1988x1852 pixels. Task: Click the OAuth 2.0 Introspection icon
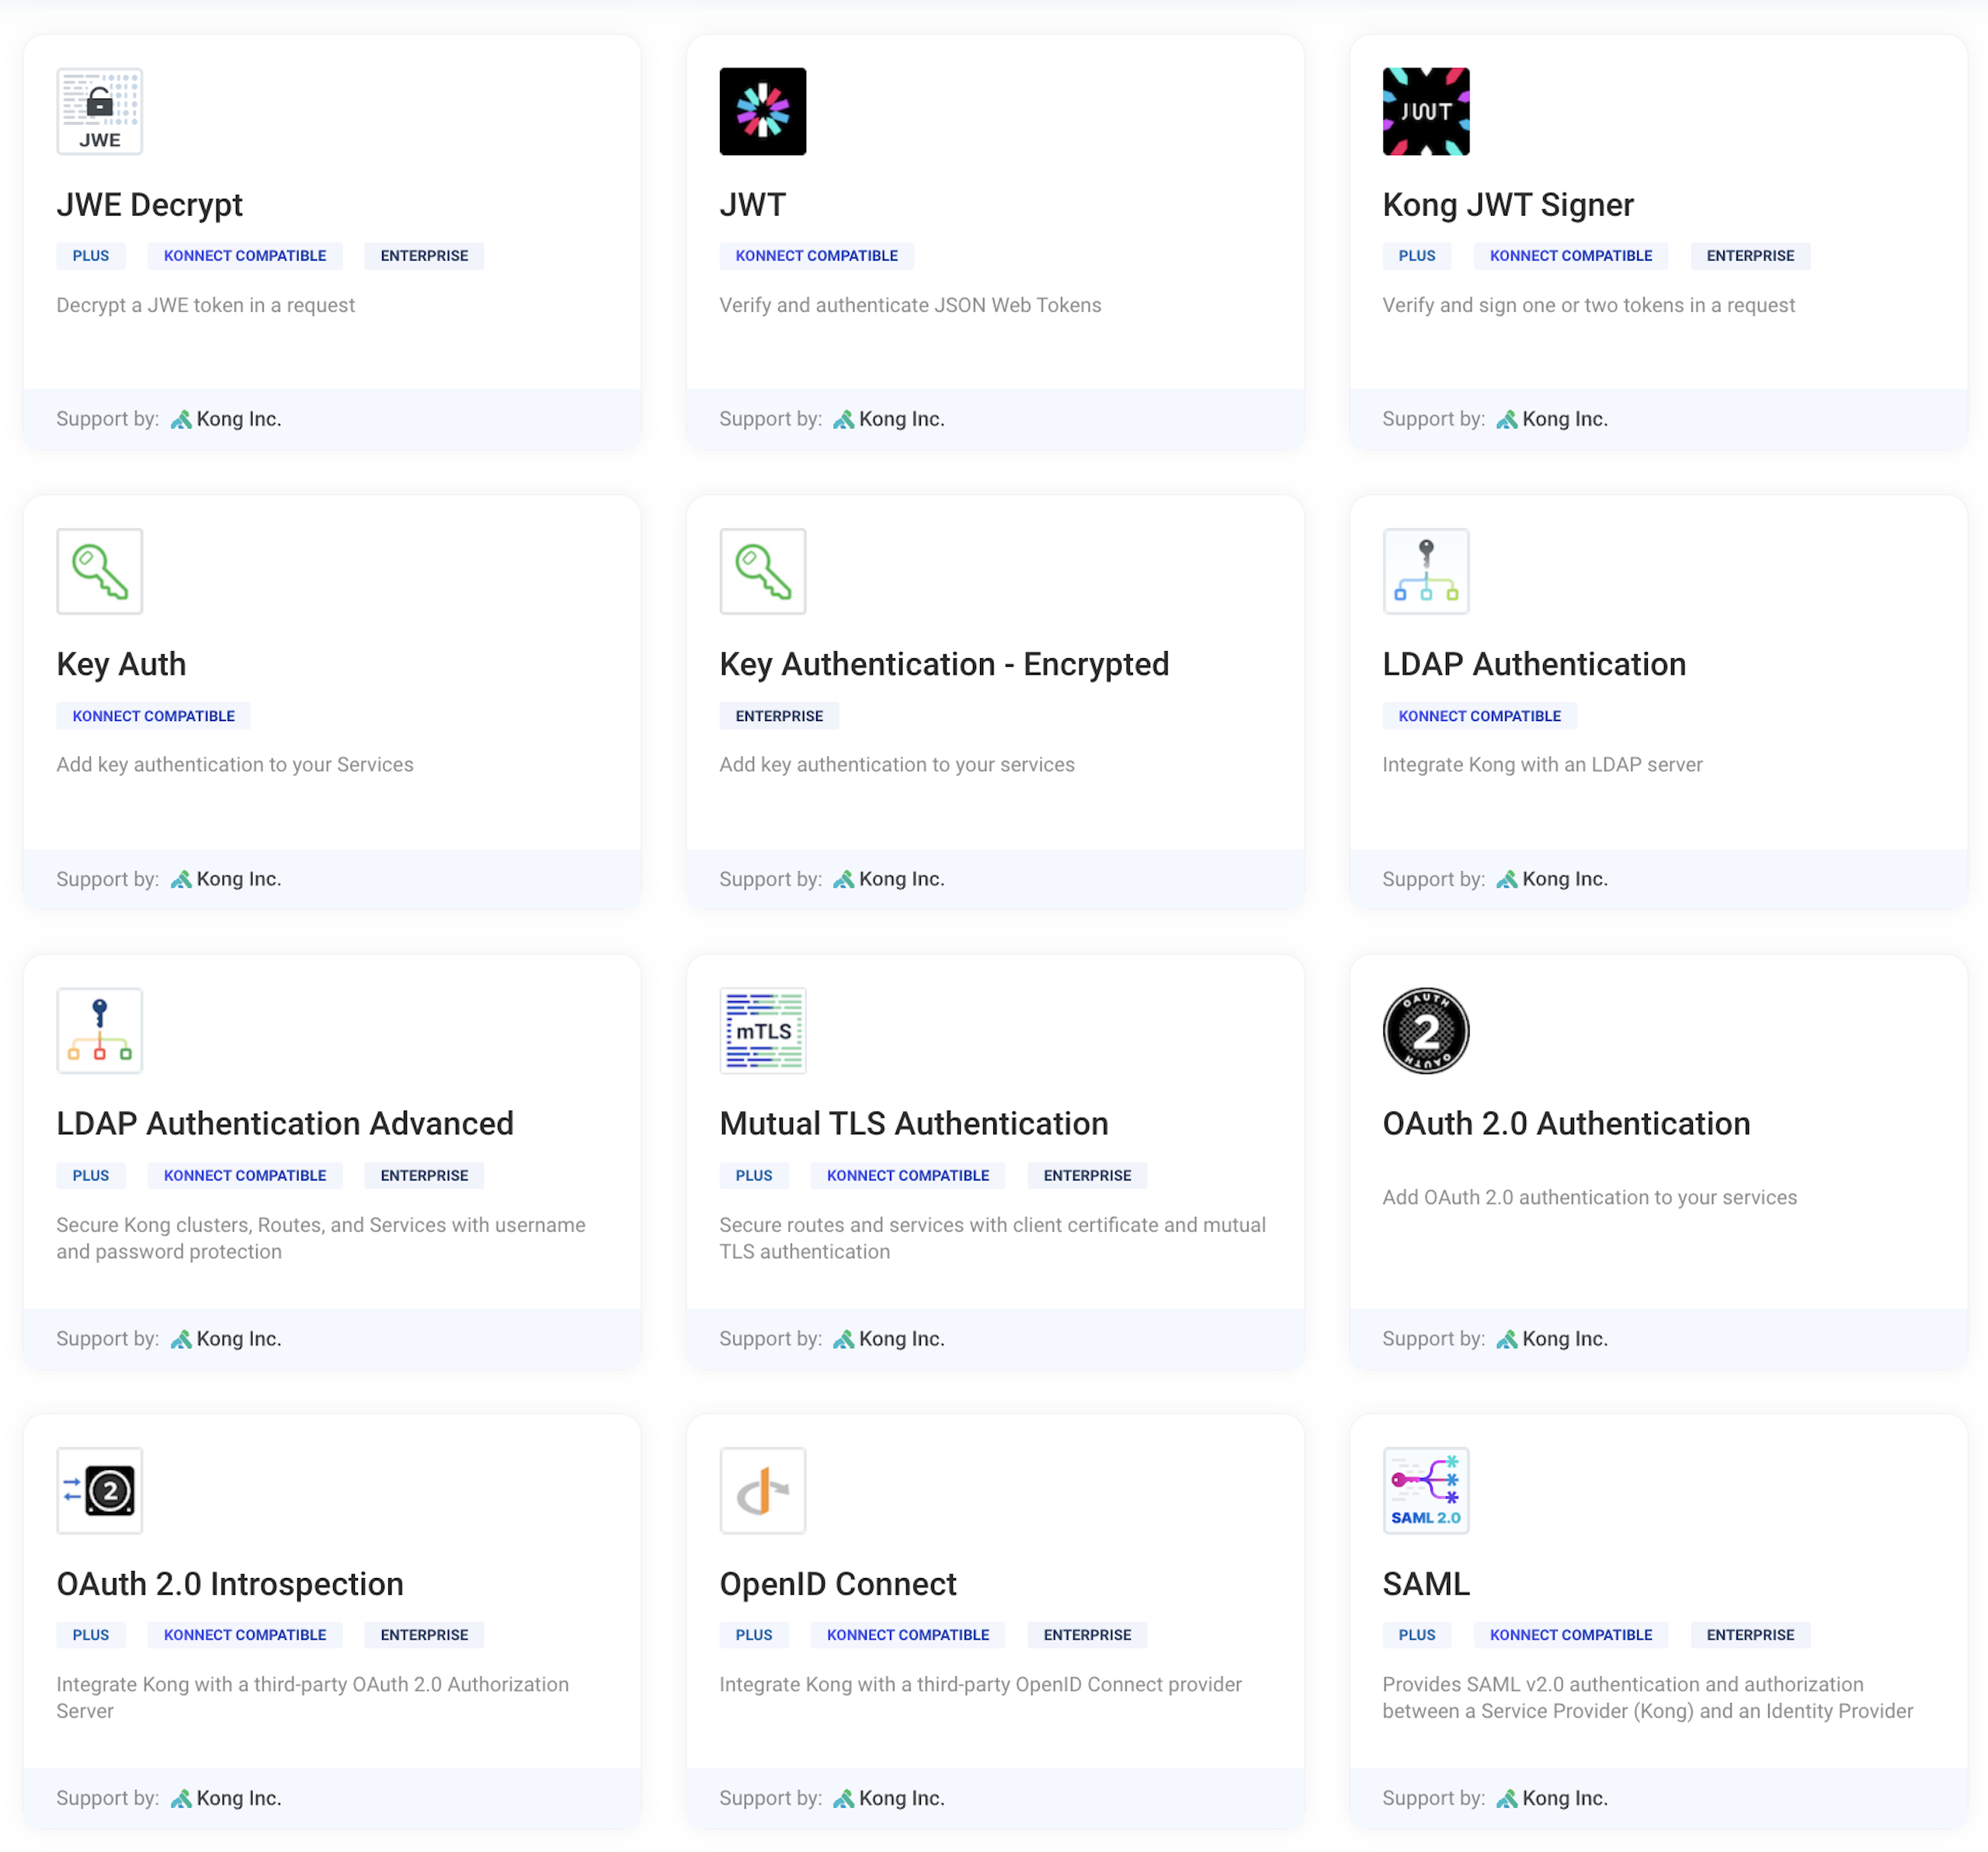(99, 1490)
